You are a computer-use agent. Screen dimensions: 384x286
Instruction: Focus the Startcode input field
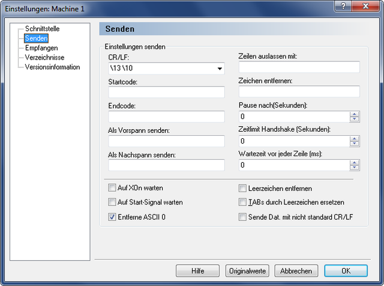166,92
